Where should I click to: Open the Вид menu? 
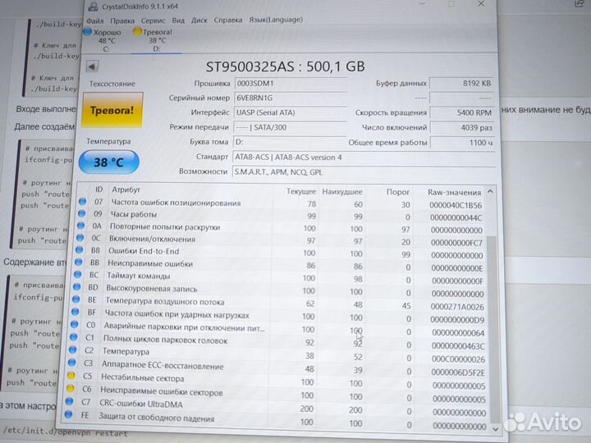tap(178, 20)
